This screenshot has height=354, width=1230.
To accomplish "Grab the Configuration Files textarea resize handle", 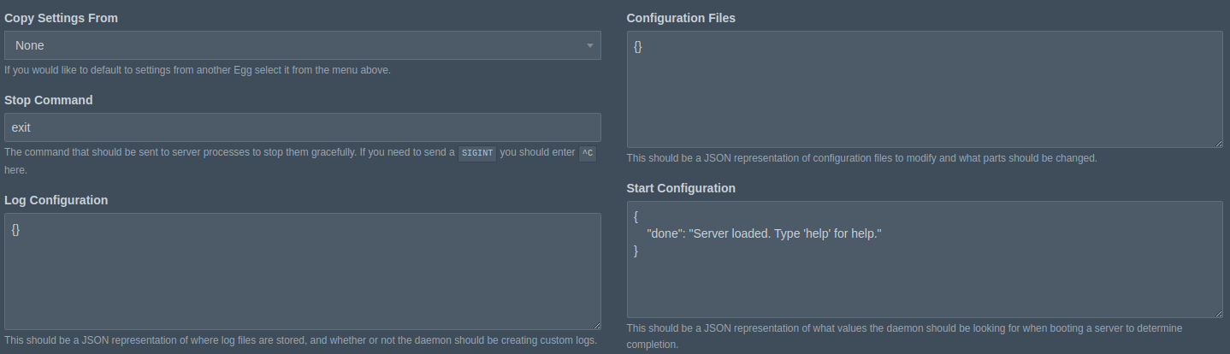I will pyautogui.click(x=1219, y=143).
